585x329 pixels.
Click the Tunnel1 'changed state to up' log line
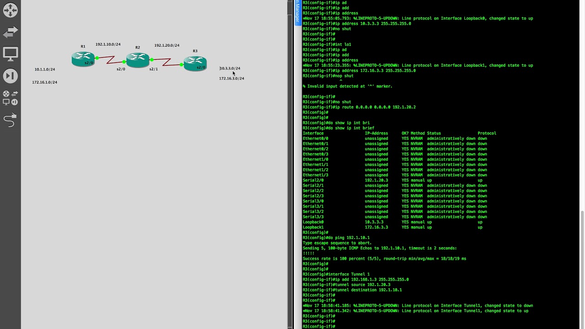pos(415,311)
